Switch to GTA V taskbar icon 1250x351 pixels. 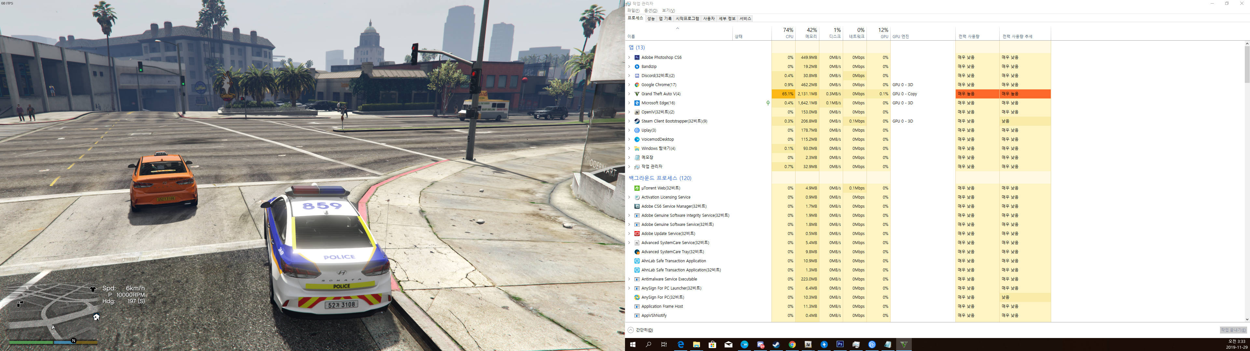(x=904, y=345)
